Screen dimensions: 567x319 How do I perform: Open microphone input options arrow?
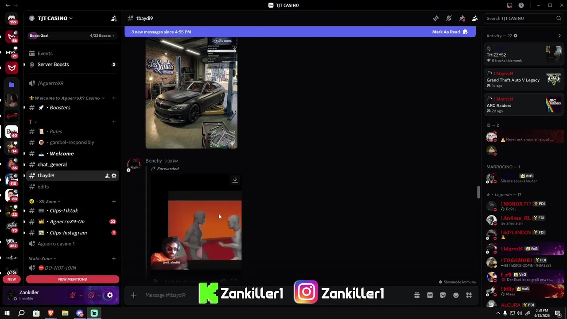[81, 295]
